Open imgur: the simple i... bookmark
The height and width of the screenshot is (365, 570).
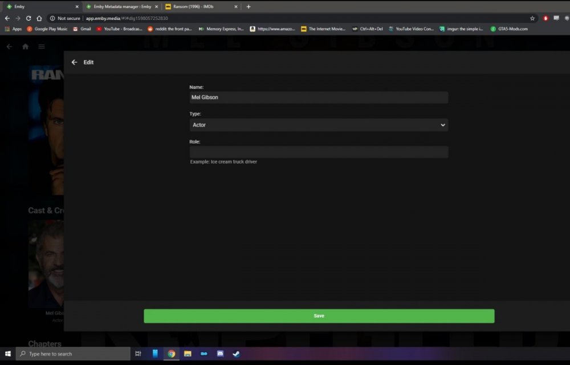coord(461,29)
